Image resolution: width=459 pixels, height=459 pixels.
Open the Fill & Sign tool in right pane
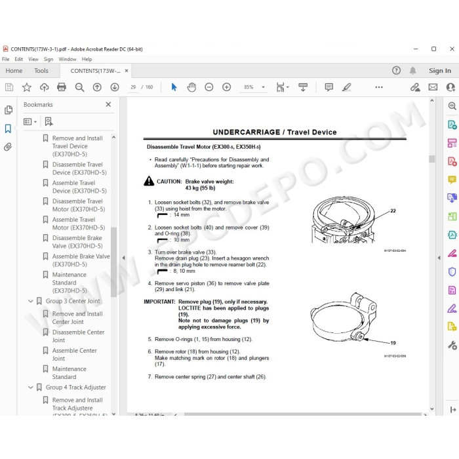click(x=452, y=308)
